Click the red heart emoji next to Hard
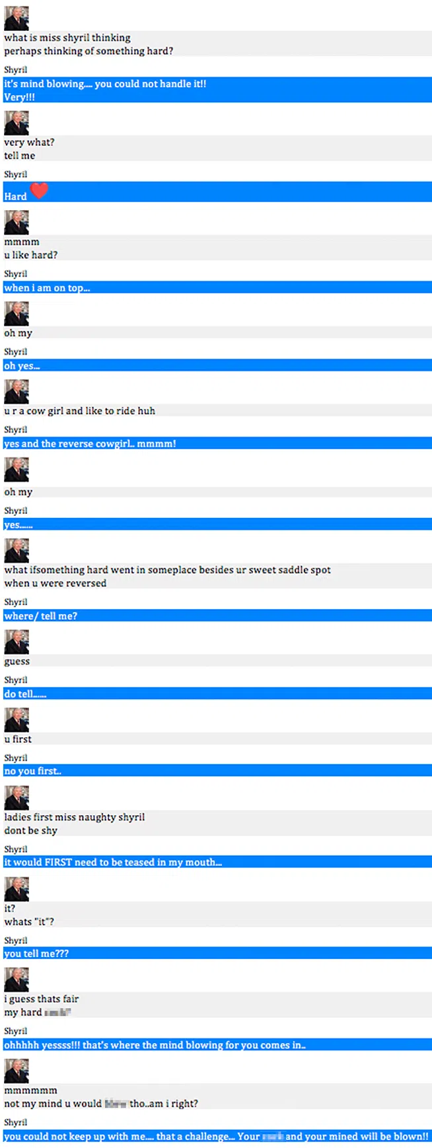The image size is (432, 1148). coord(40,190)
